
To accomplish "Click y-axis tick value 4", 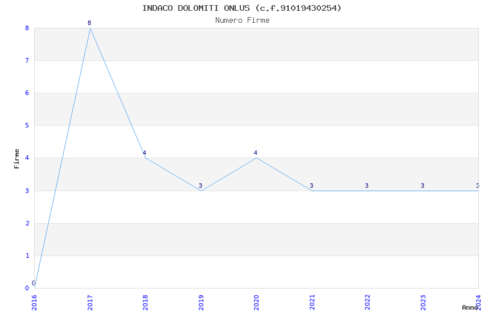I will click(x=27, y=158).
